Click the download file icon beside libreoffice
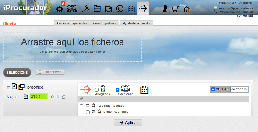This screenshot has height=132, width=258. point(14,87)
